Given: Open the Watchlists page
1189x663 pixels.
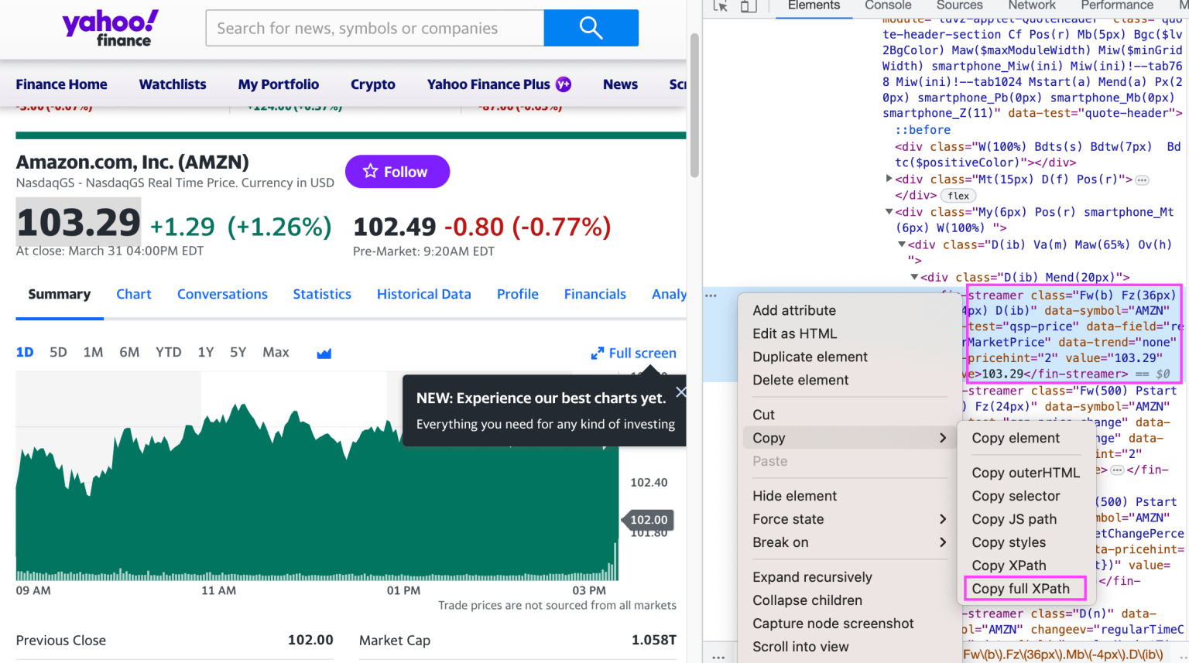Looking at the screenshot, I should 172,84.
